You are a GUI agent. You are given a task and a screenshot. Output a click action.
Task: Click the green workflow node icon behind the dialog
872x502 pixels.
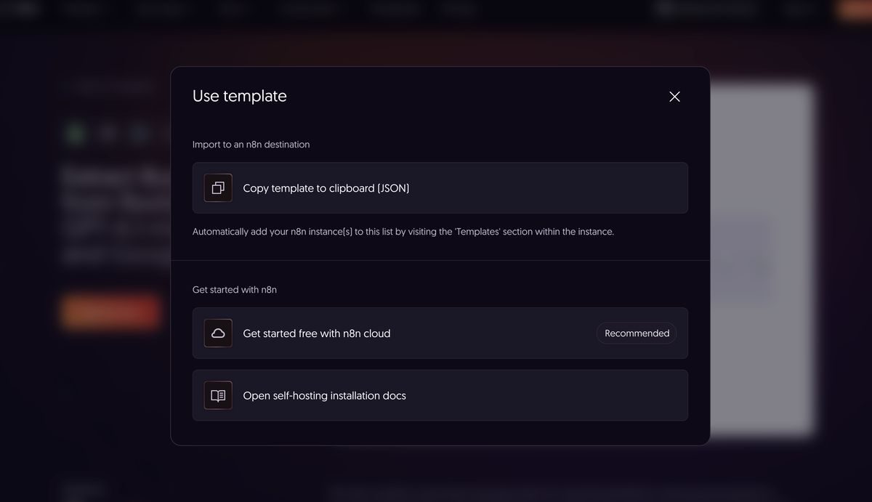(x=75, y=132)
